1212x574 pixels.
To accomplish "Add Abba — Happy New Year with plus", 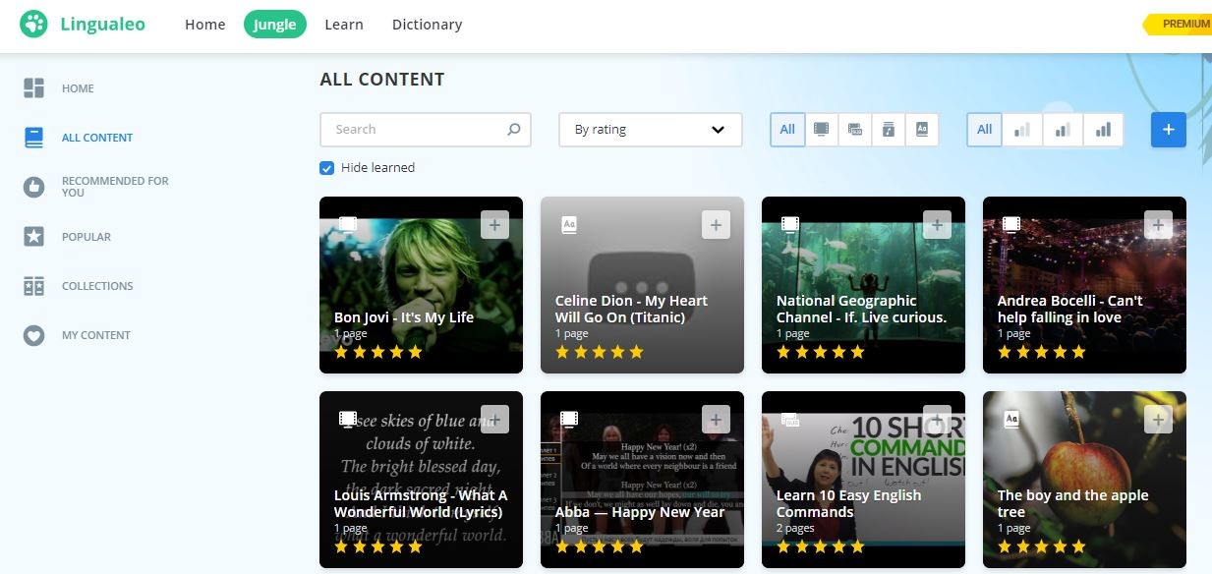I will click(716, 420).
